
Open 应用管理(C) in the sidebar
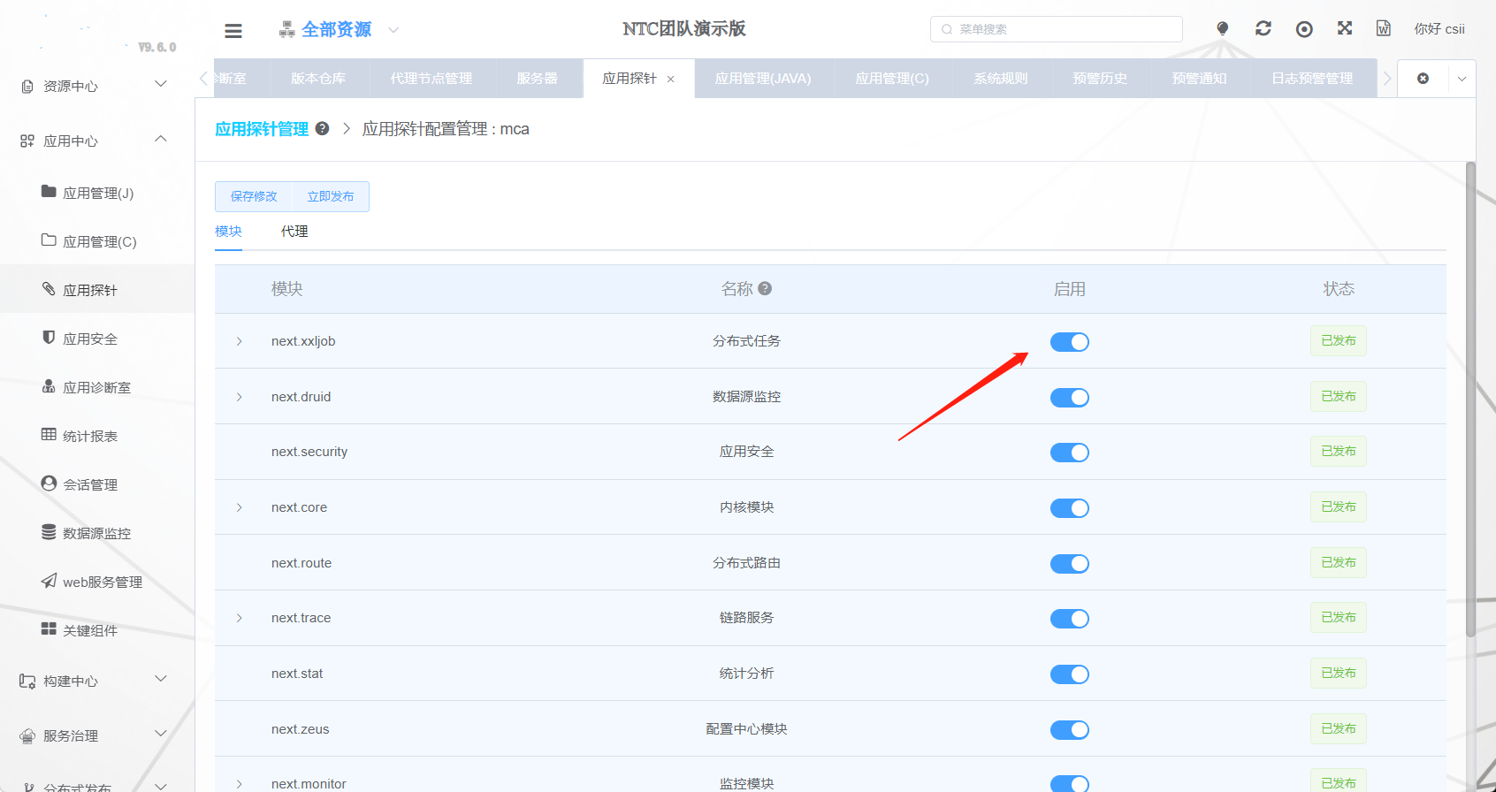(97, 241)
